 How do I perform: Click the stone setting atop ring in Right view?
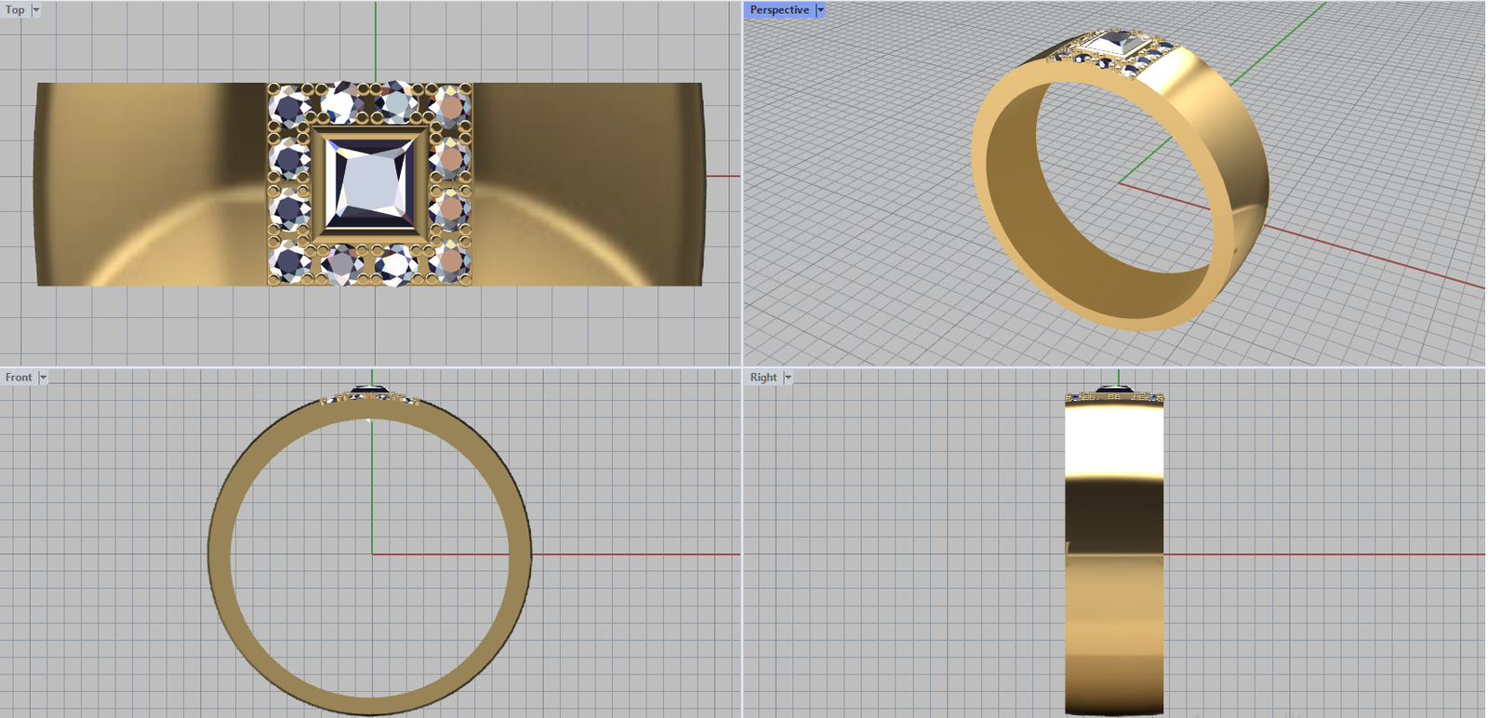point(1114,393)
